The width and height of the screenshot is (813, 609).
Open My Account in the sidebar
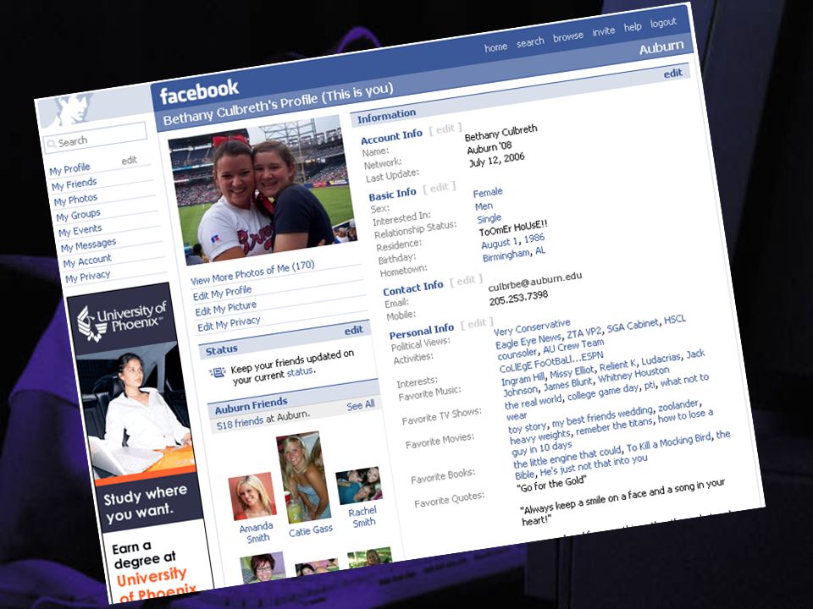tap(87, 261)
